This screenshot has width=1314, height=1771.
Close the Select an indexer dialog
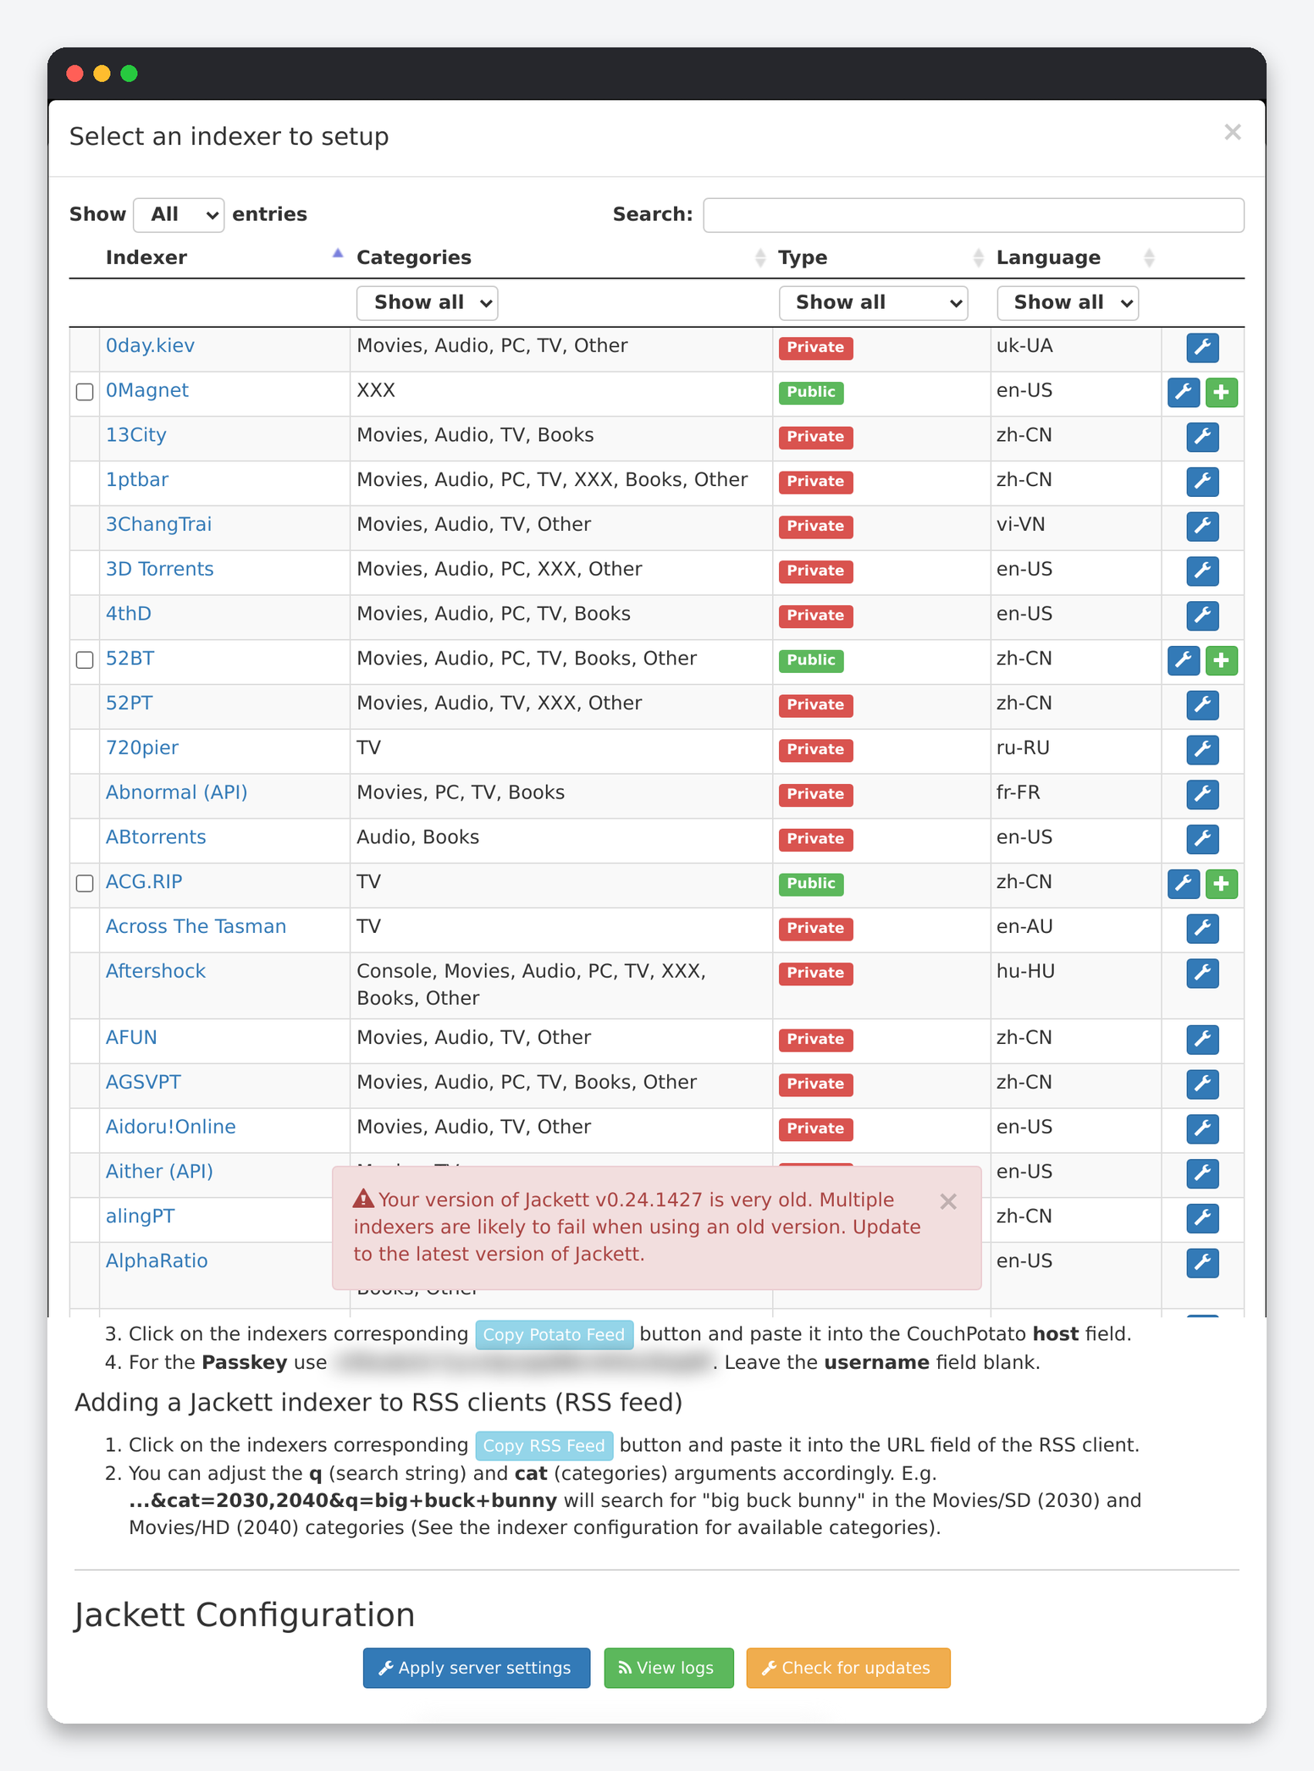coord(1233,132)
